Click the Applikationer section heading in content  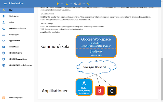49,14
